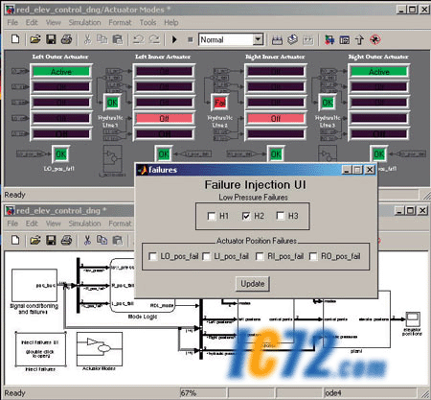Open the Format menu in Actuator Modes window
The height and width of the screenshot is (400, 431).
120,23
